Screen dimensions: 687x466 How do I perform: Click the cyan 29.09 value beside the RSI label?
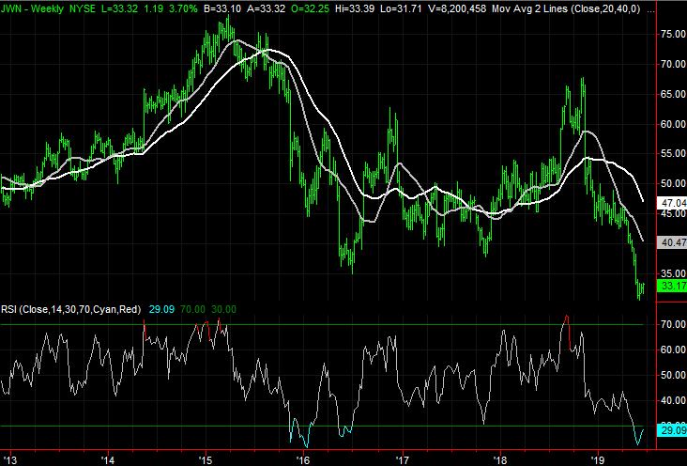(161, 309)
